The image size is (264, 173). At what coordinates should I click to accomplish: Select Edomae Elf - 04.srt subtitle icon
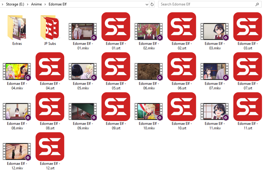point(50,66)
